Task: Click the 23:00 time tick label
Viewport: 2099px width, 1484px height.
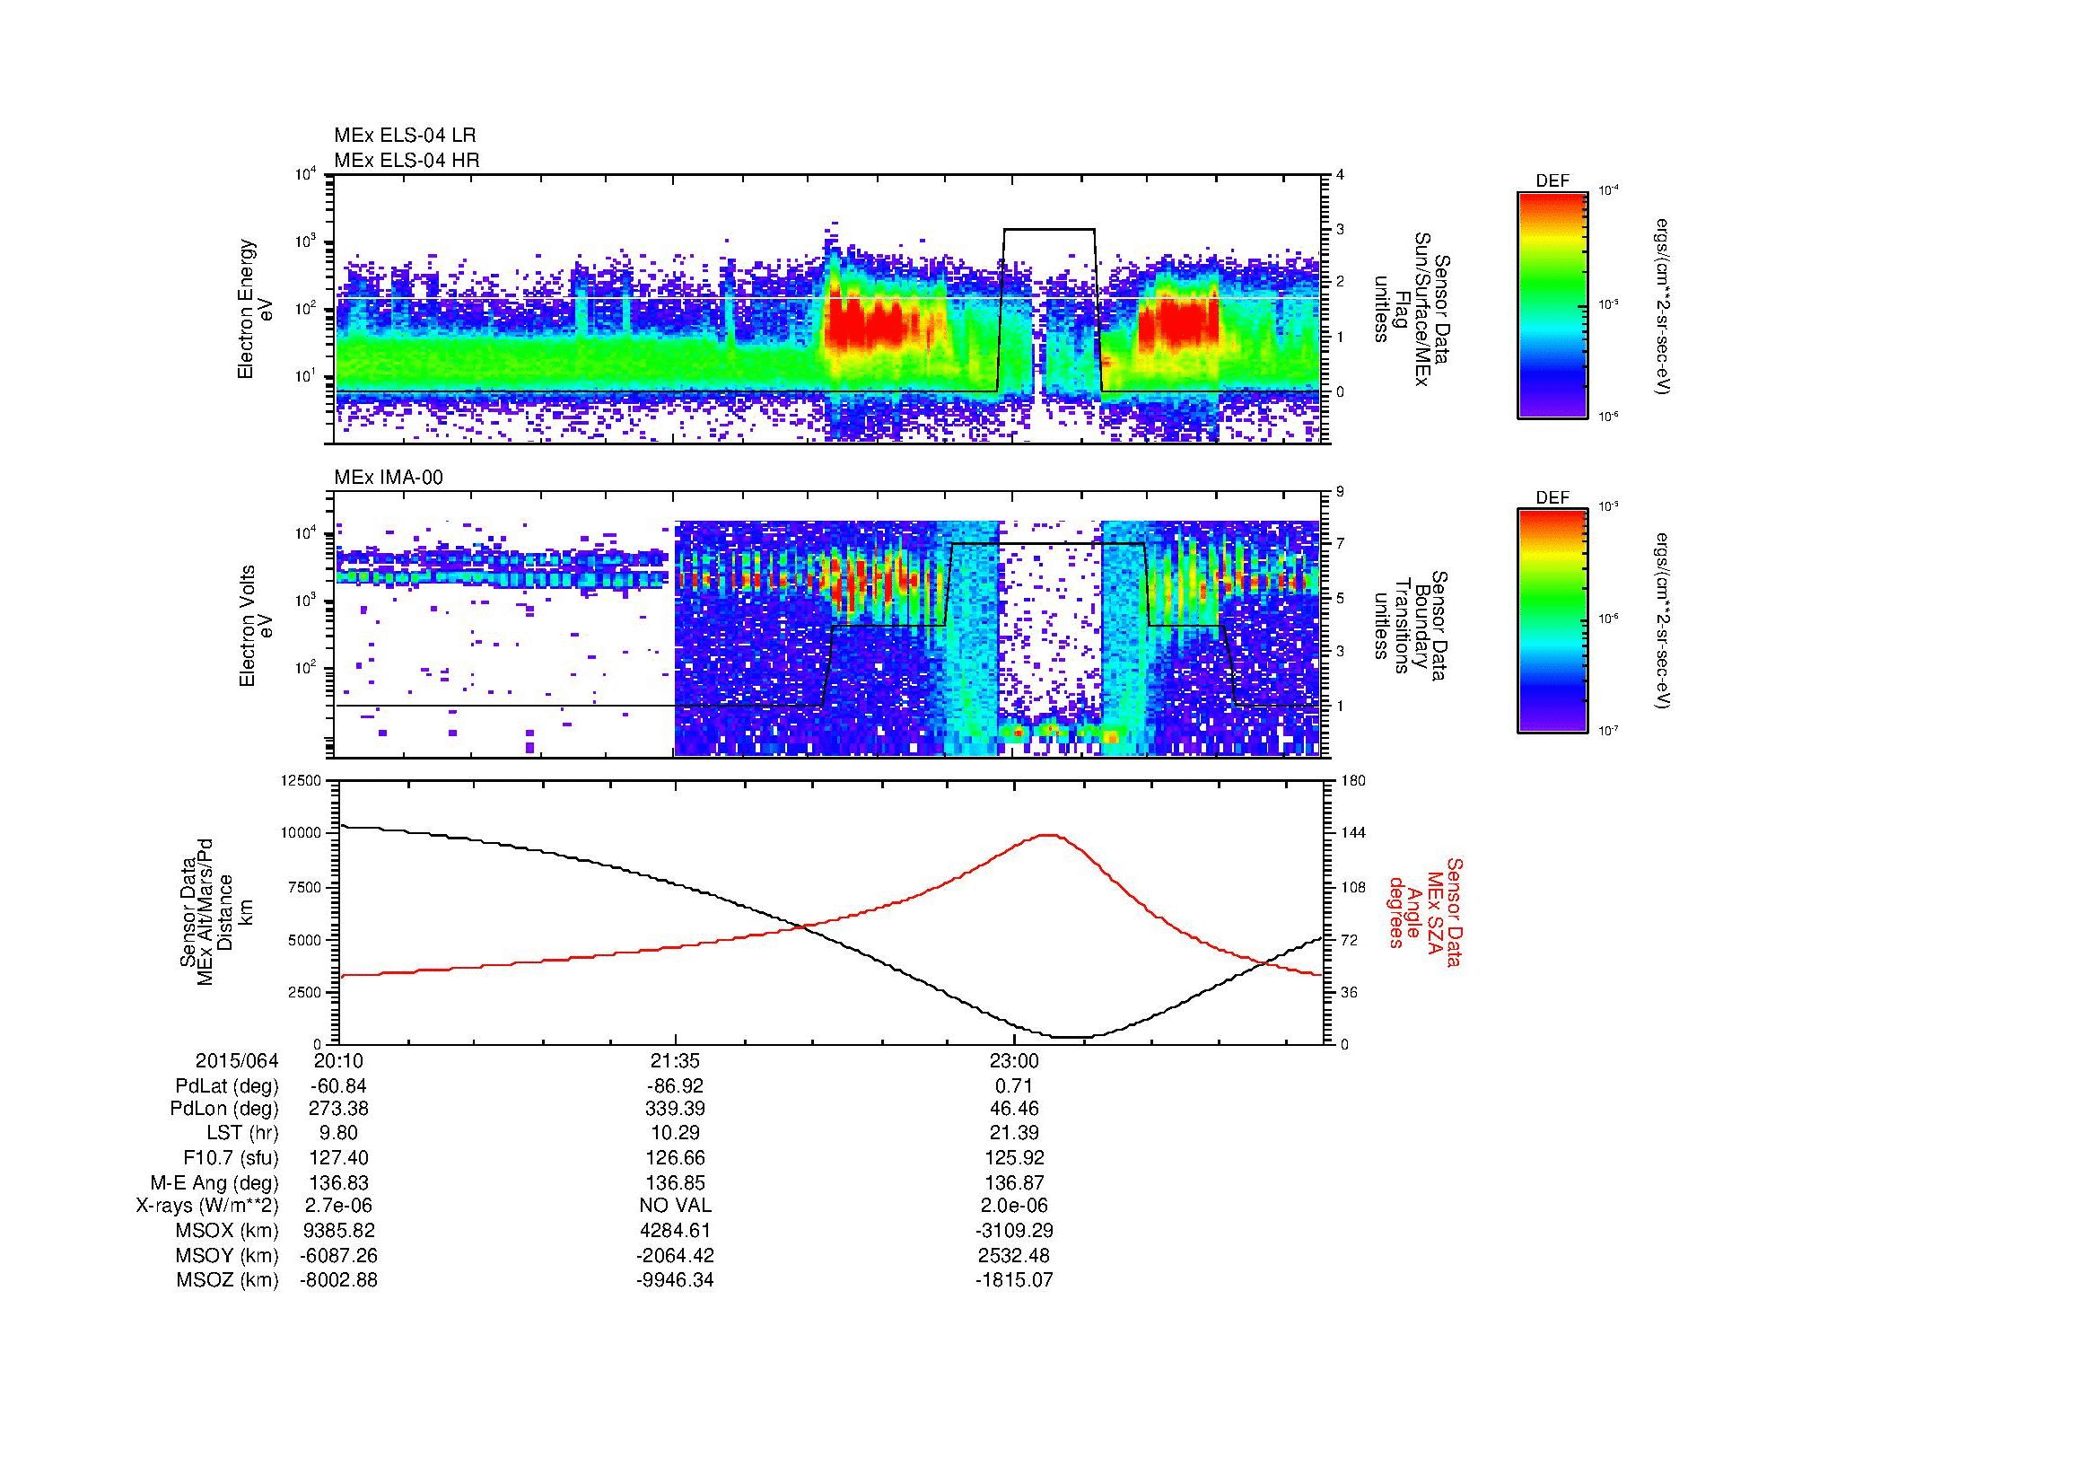Action: pyautogui.click(x=1014, y=1060)
